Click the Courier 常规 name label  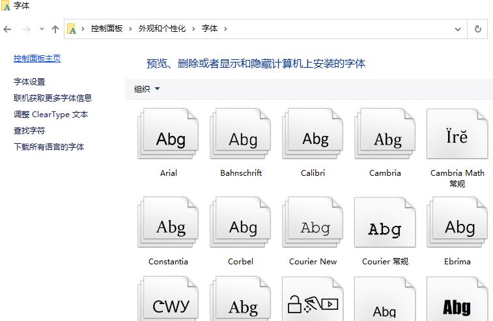pos(385,262)
